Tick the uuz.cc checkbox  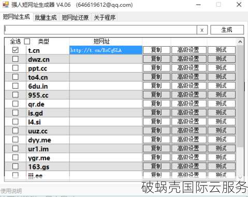coord(16,131)
